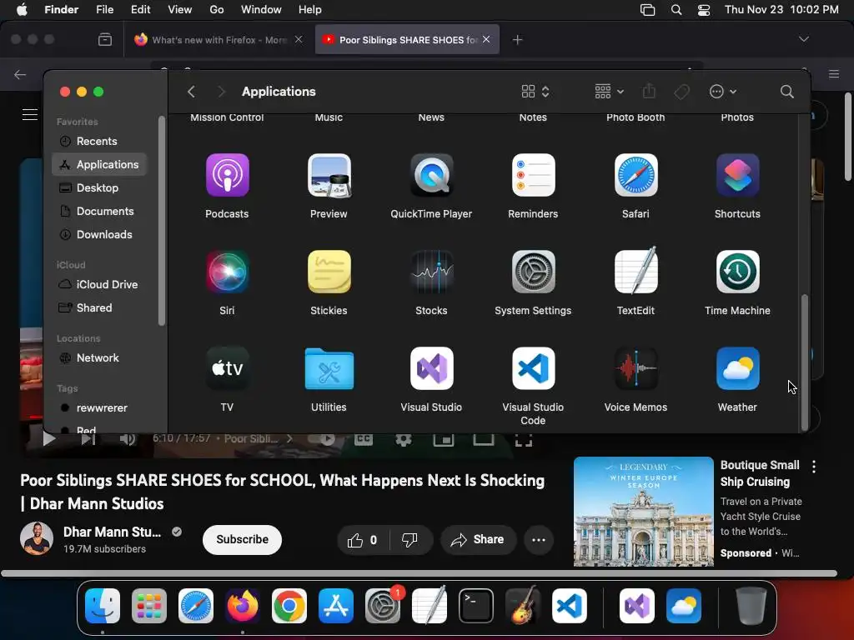Screen dimensions: 854x640
Task: Open the YouTube hamburger guide menu
Action: coord(30,114)
